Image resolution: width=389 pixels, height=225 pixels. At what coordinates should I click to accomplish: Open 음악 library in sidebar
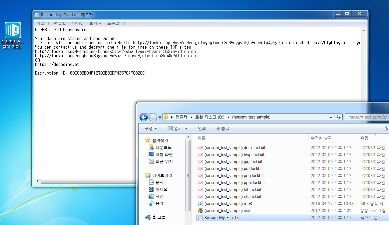tap(156, 203)
